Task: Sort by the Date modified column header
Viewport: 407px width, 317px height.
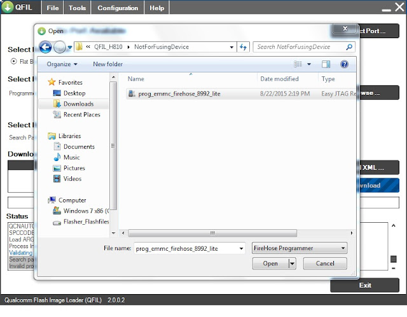Action: (279, 79)
